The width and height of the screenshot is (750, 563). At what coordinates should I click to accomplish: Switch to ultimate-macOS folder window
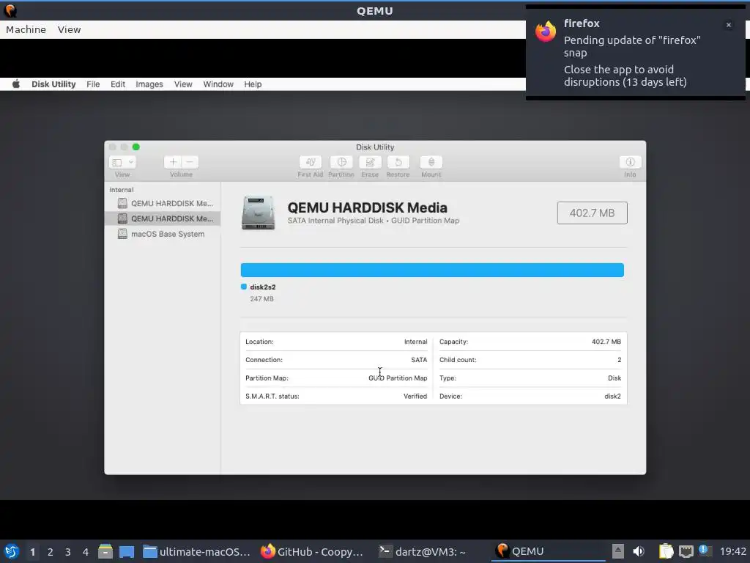(196, 551)
